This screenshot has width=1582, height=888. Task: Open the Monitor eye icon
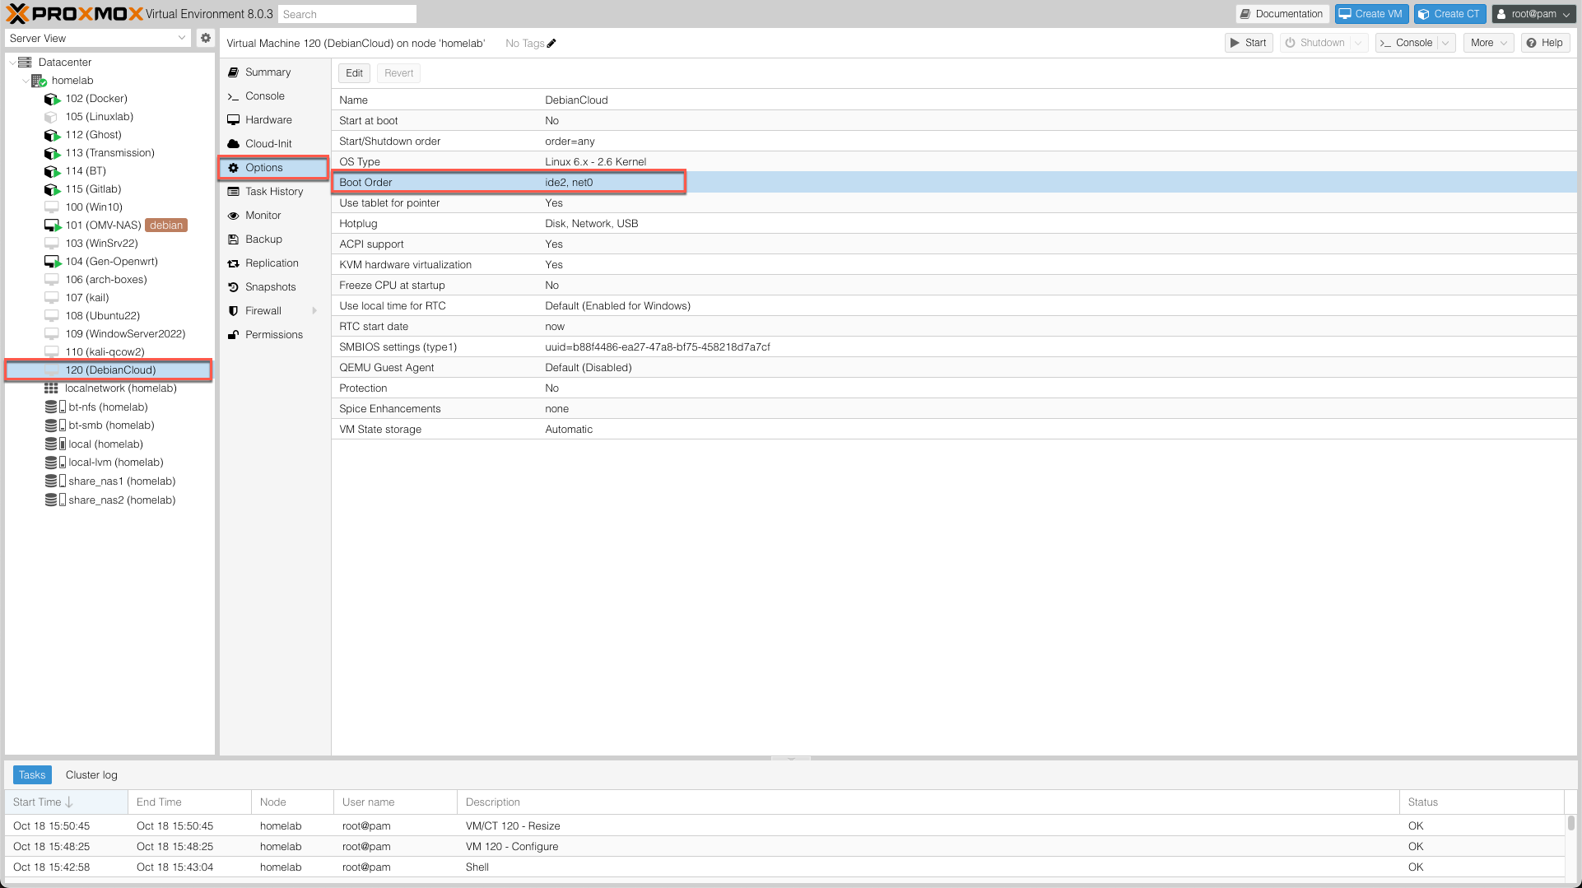(x=234, y=216)
